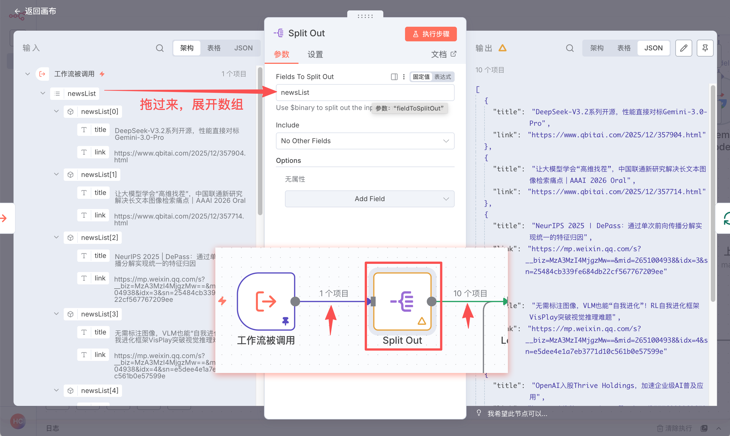Open the 文档 documentation link

[443, 54]
